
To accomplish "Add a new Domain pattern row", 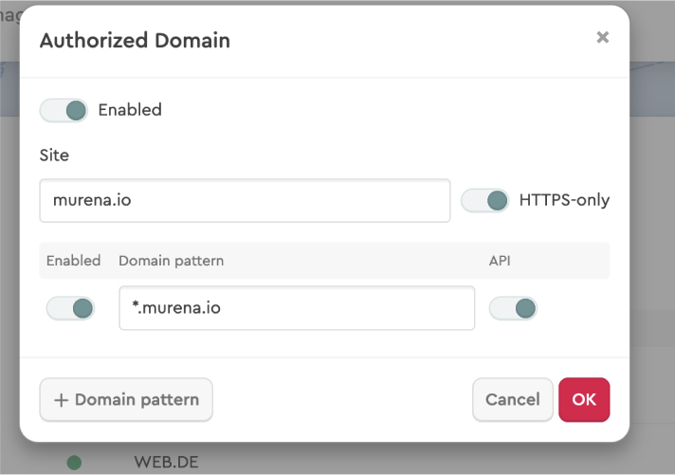I will [126, 400].
